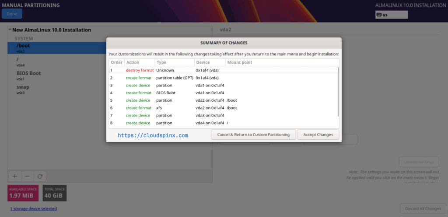448x217 pixels.
Task: Select the swap vda3 entry
Action: pyautogui.click(x=57, y=90)
